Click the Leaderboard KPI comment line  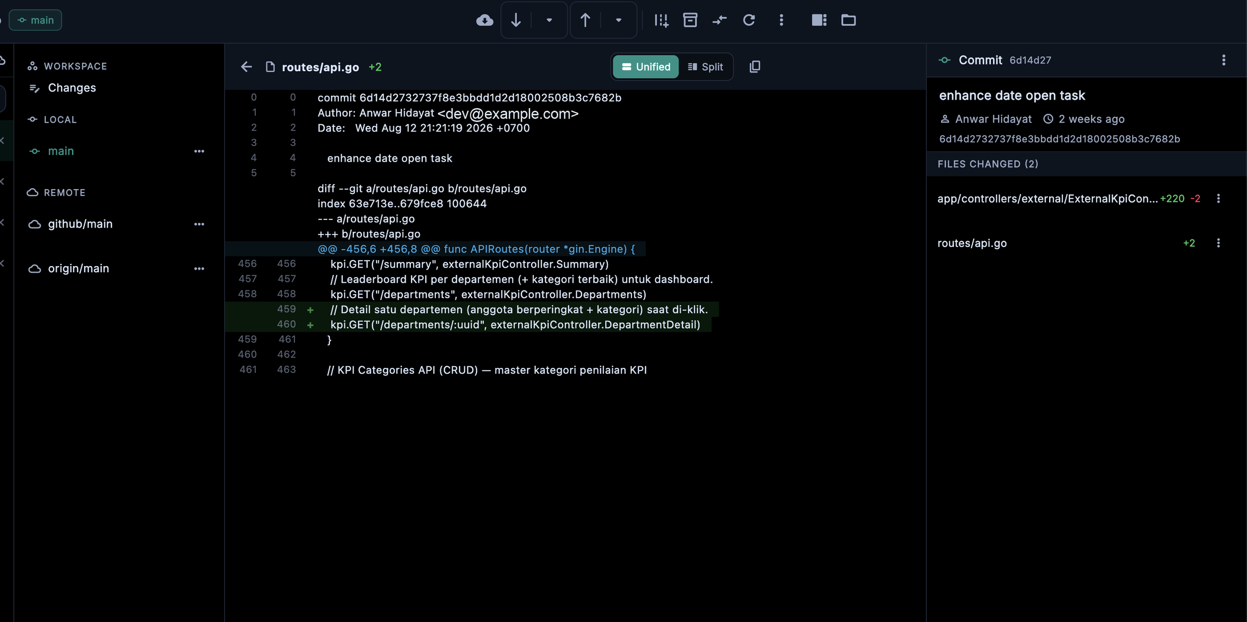point(522,279)
